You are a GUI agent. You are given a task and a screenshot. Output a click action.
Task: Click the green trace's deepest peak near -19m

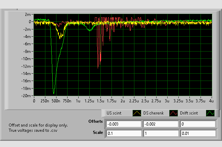coord(54,93)
